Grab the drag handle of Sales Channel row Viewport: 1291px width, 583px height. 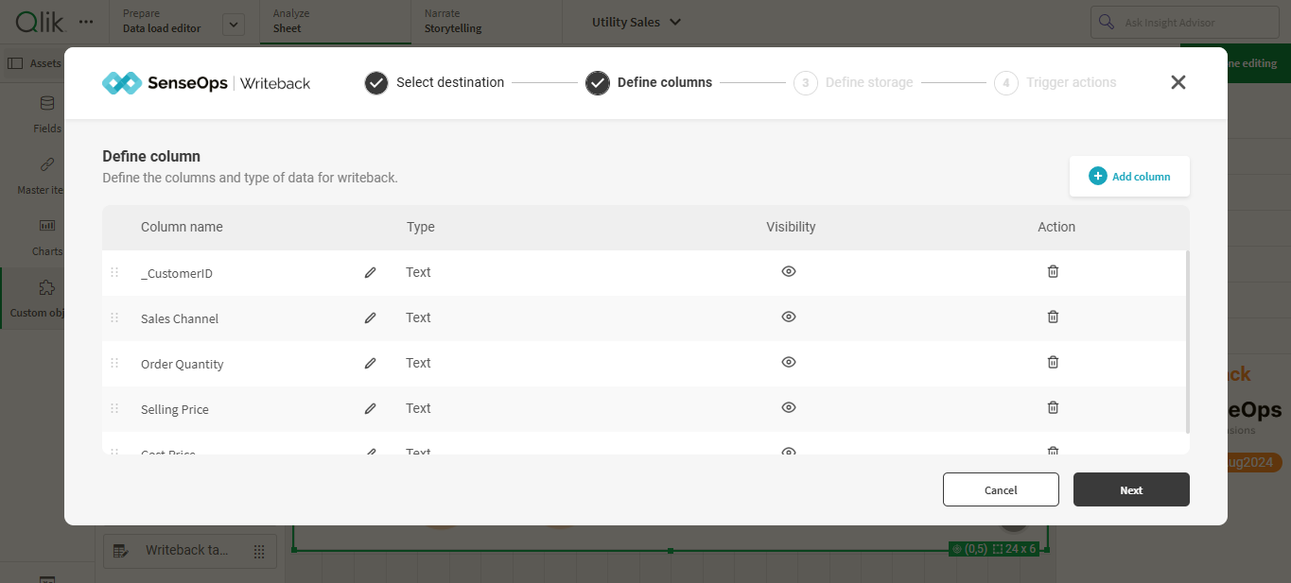114,317
